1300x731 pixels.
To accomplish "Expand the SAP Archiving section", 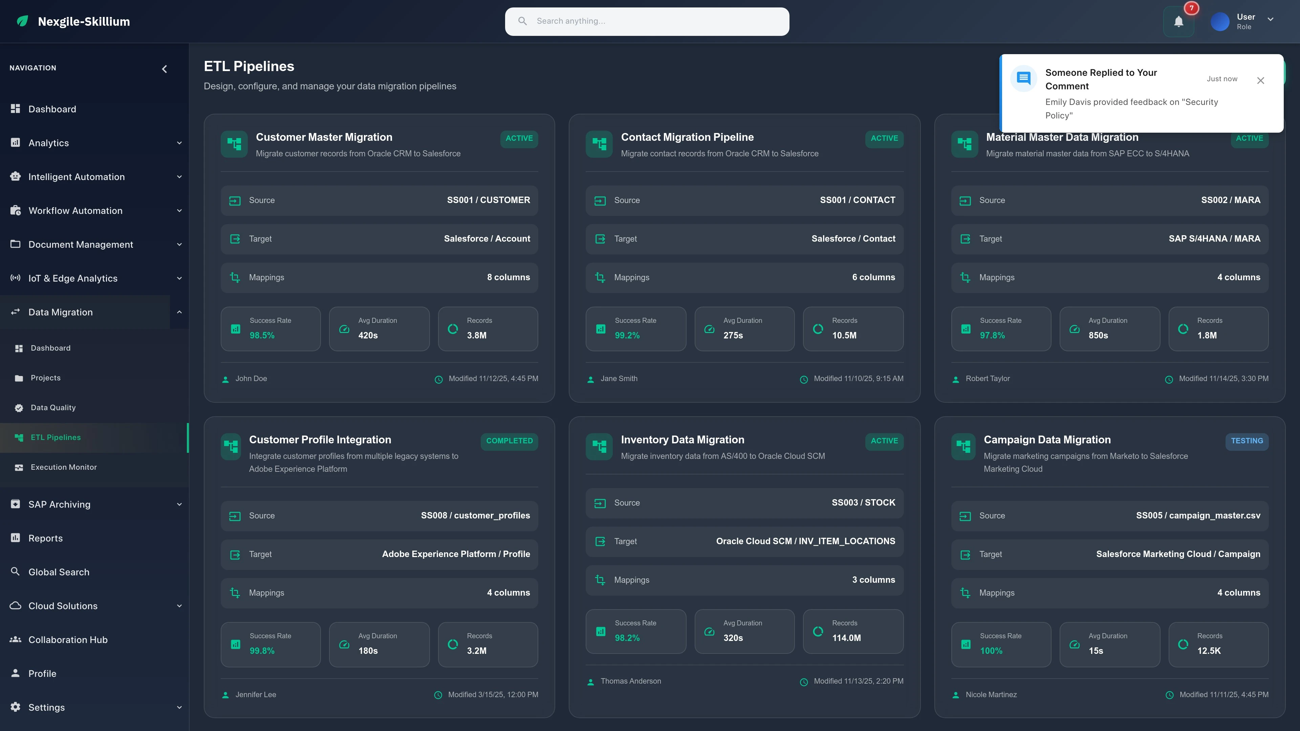I will 179,504.
